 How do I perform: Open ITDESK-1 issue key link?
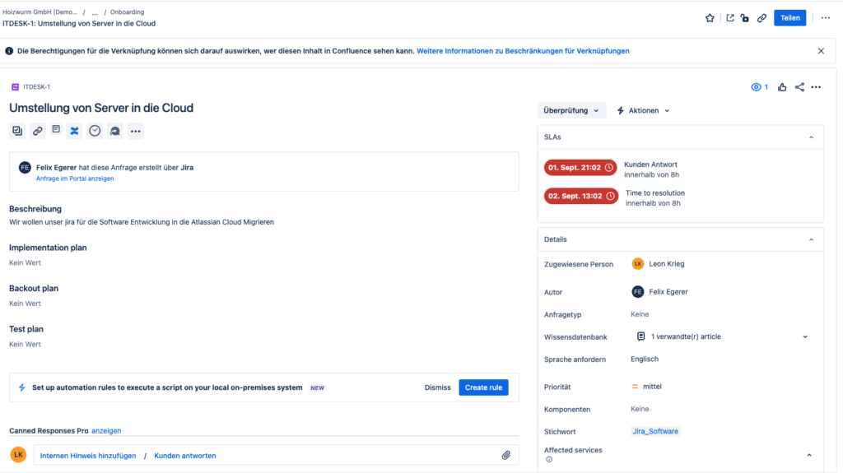[x=36, y=86]
